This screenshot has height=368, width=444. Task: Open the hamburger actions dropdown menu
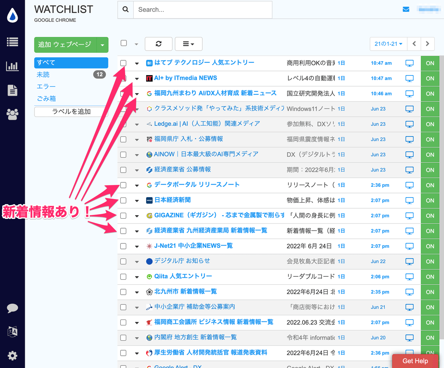pyautogui.click(x=189, y=44)
